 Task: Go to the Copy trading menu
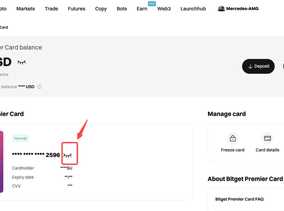coord(101,9)
